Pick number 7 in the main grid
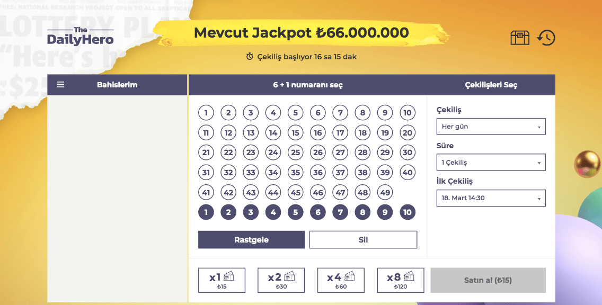 click(340, 113)
